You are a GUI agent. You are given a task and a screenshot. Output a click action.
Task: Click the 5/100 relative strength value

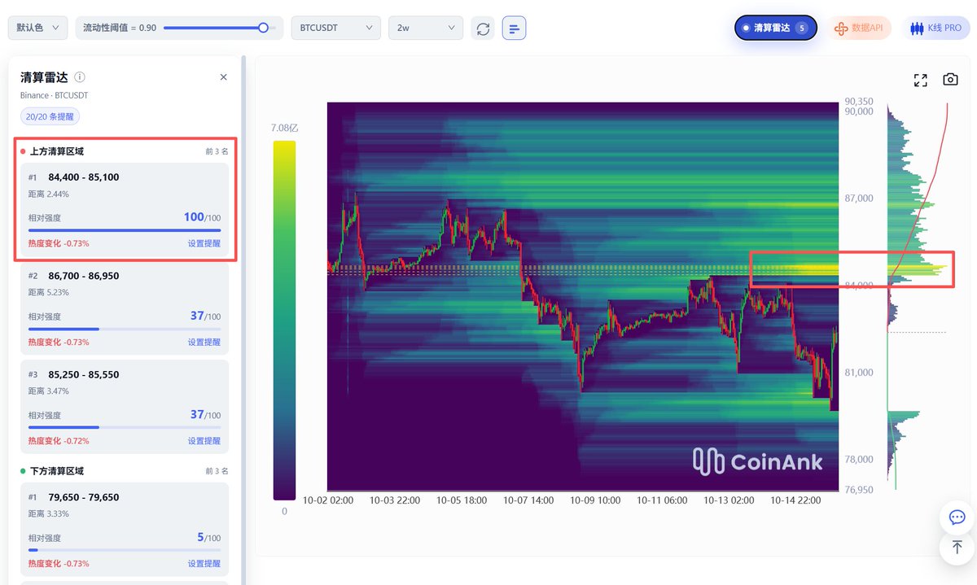coord(208,537)
